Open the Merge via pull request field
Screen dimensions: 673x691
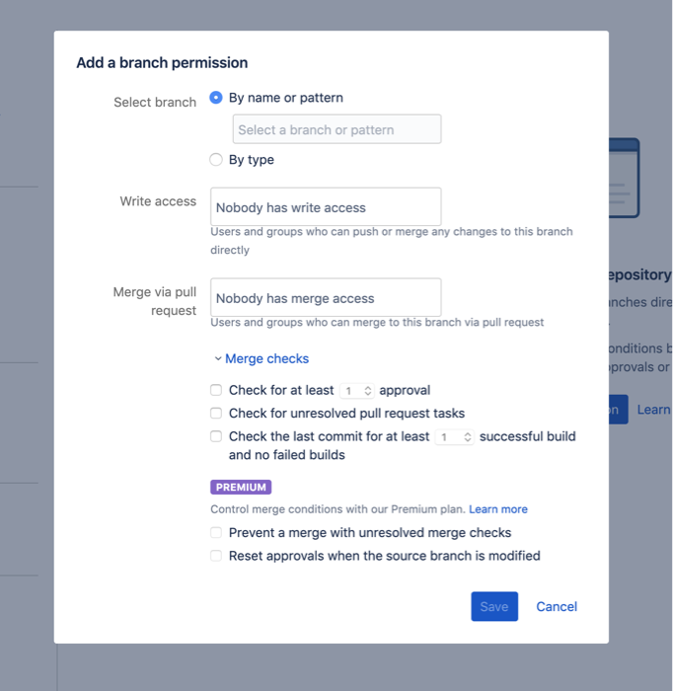point(326,298)
